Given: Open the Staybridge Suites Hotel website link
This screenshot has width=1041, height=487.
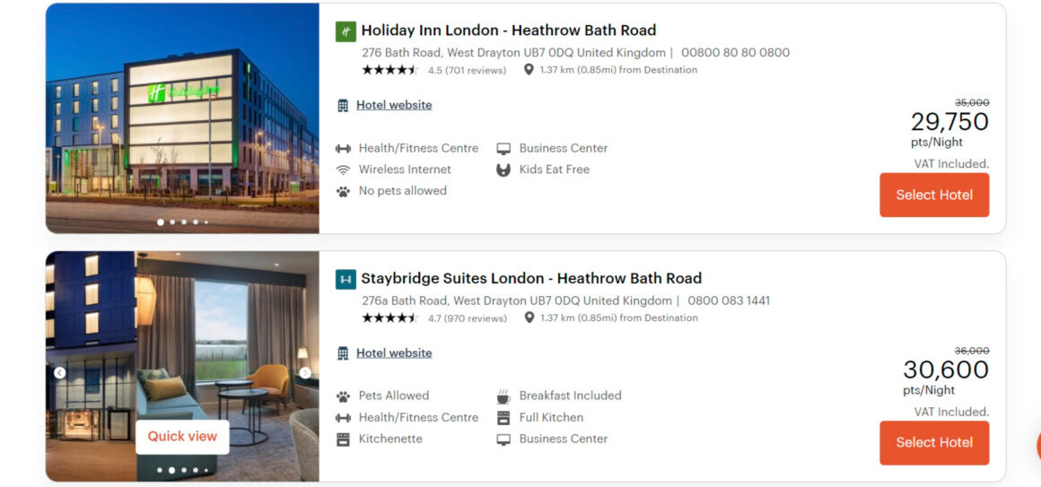Looking at the screenshot, I should 394,353.
